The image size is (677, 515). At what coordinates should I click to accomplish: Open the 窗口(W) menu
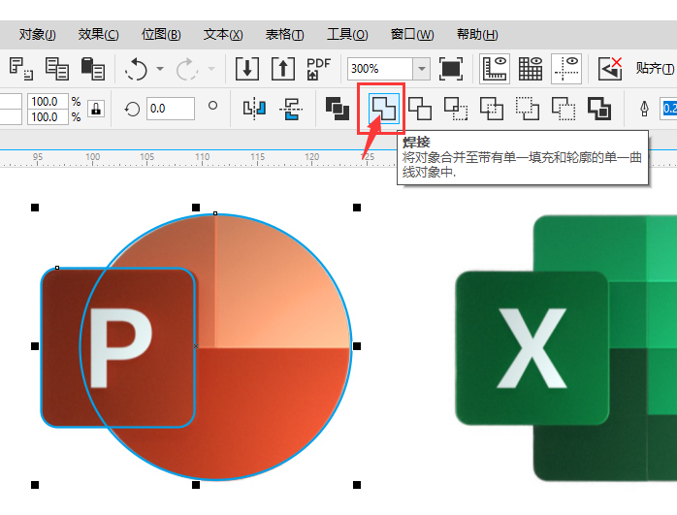coord(412,35)
